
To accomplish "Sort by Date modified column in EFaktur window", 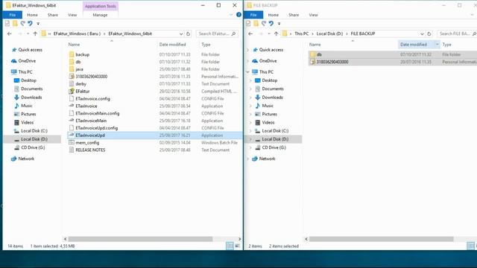I will [172, 45].
